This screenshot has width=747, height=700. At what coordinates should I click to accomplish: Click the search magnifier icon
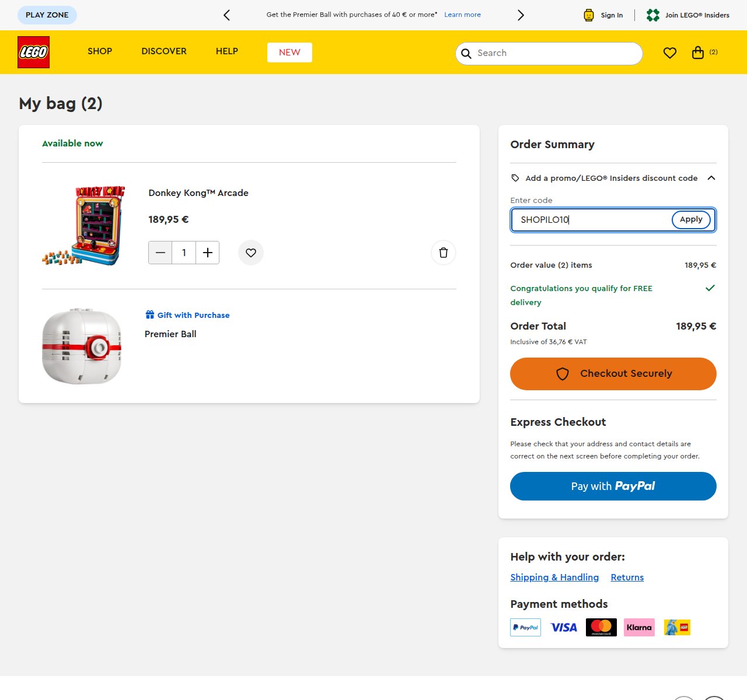466,54
